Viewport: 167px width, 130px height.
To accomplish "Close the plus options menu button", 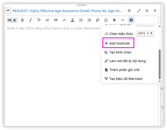I will click(131, 20).
